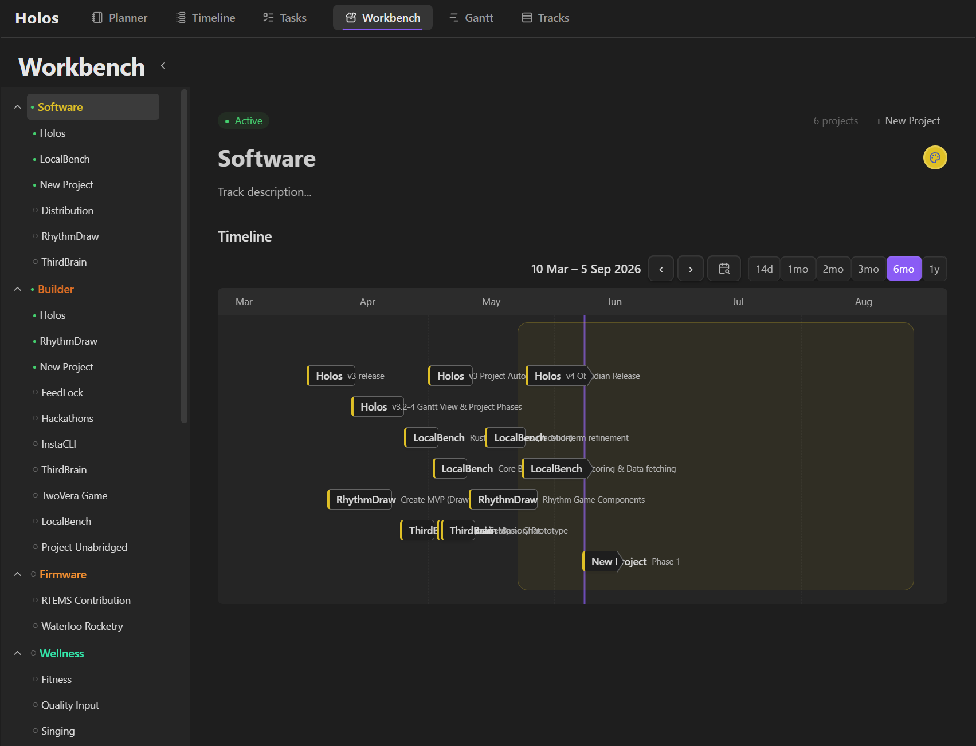Open InstaCLI project in sidebar
This screenshot has width=976, height=746.
(58, 444)
